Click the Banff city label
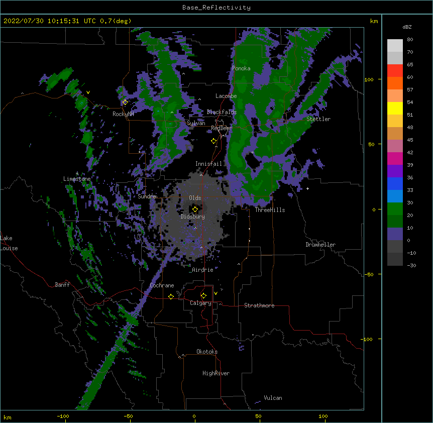433x423 pixels. coord(62,285)
